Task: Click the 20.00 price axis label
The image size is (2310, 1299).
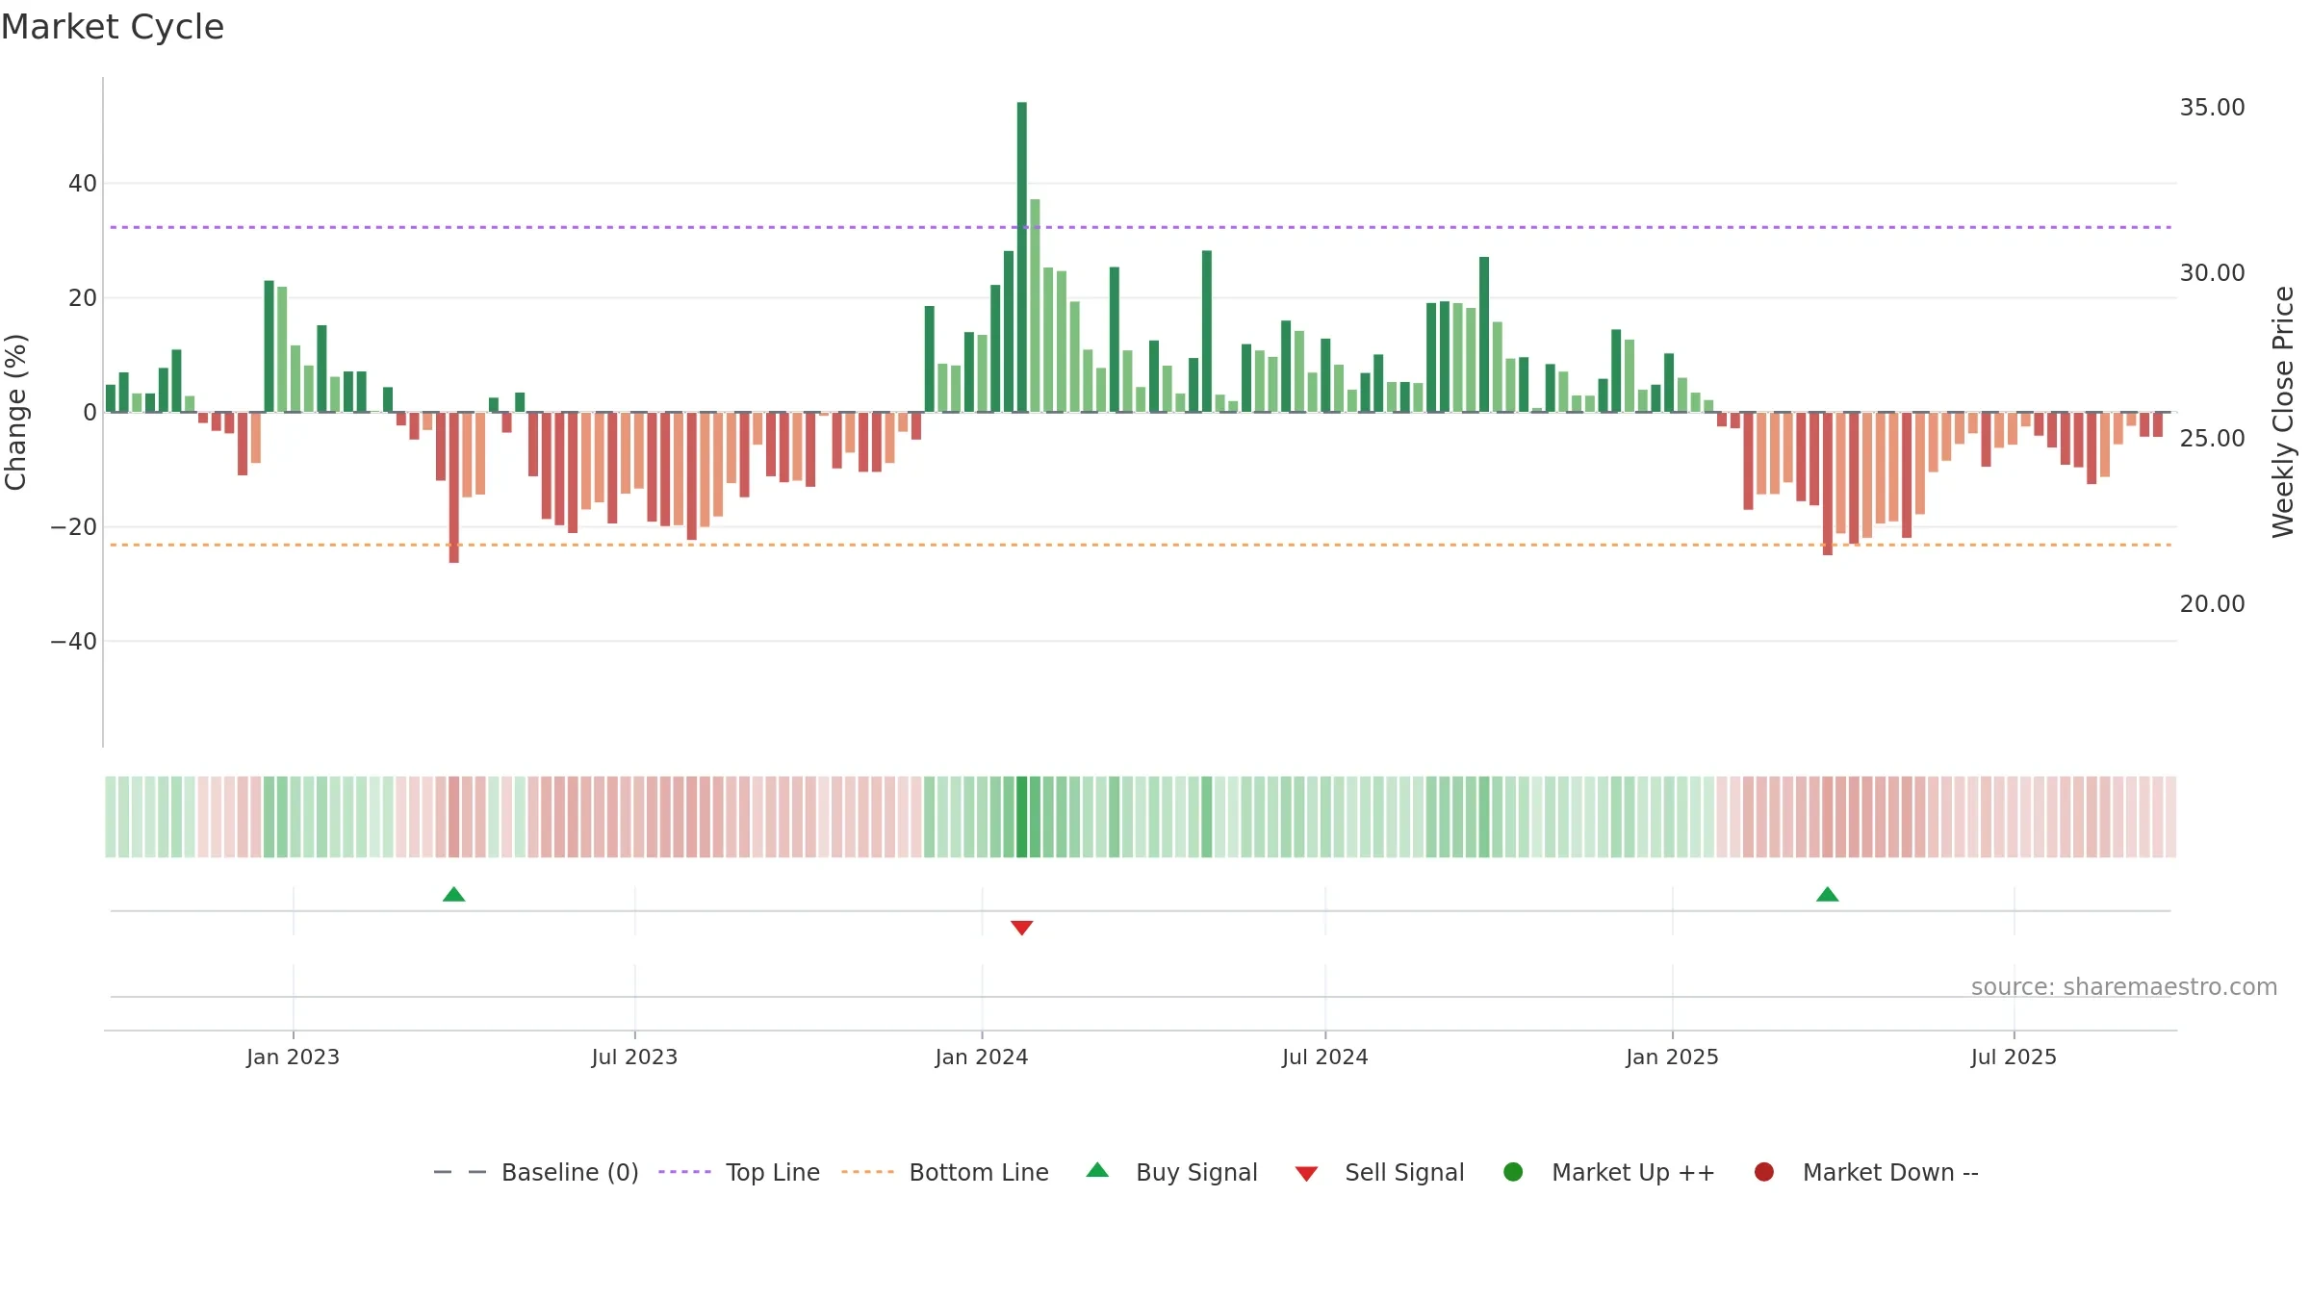Action: coord(2212,604)
